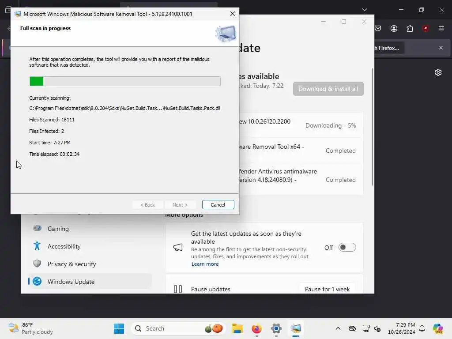Click the OneDrive cloud tray icon
452x339 pixels.
pyautogui.click(x=352, y=328)
